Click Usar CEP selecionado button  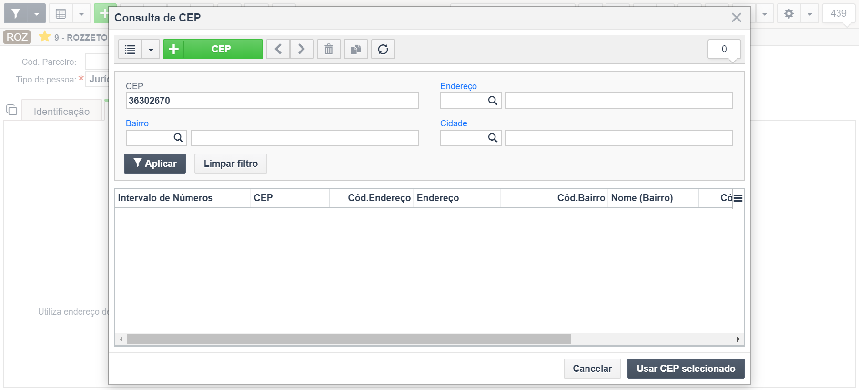click(686, 369)
